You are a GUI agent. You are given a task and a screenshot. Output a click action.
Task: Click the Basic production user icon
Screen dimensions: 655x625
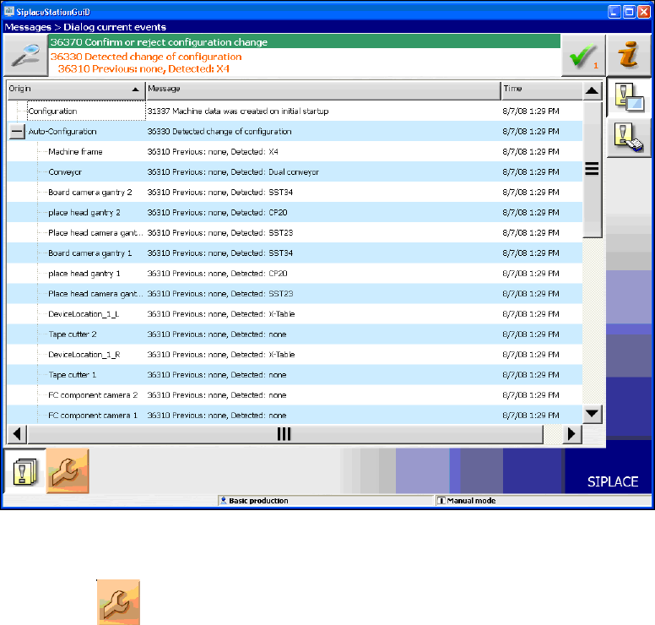pos(224,500)
